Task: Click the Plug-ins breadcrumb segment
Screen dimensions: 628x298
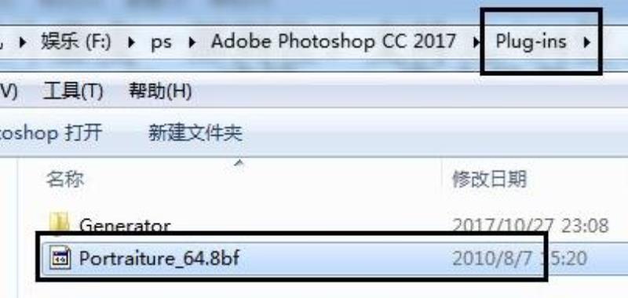Action: 531,42
